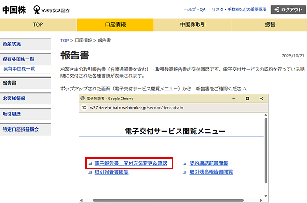Click the date 2025/10/21
This screenshot has width=307, height=203.
coord(293,56)
